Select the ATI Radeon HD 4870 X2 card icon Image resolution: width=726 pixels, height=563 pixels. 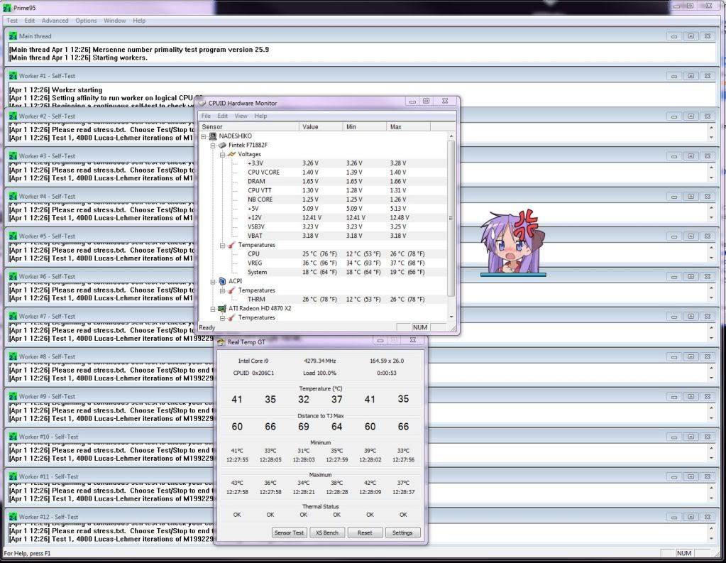[x=221, y=309]
